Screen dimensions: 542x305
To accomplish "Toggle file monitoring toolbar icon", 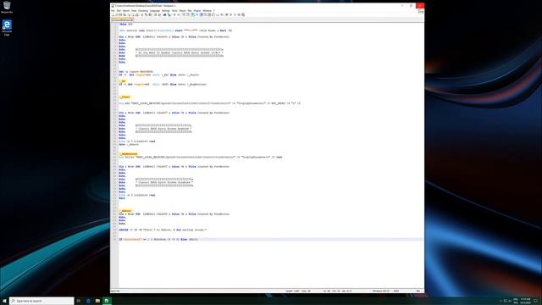I will pyautogui.click(x=222, y=15).
